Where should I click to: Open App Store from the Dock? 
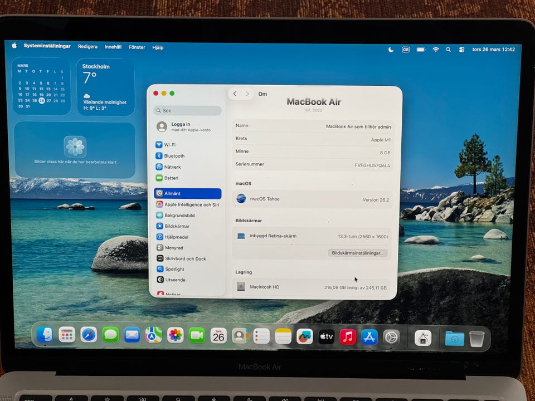coord(369,338)
